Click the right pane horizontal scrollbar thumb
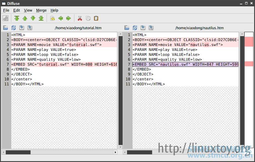Viewport: 255px width, 162px height. point(140,152)
